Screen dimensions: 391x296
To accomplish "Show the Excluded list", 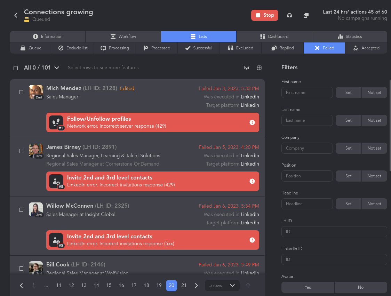I will pyautogui.click(x=241, y=48).
